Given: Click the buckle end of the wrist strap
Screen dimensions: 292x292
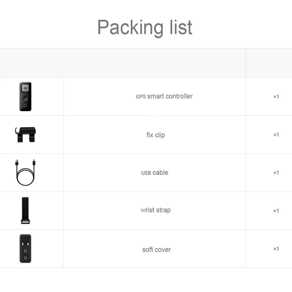Looking at the screenshot, I should coord(25,221).
